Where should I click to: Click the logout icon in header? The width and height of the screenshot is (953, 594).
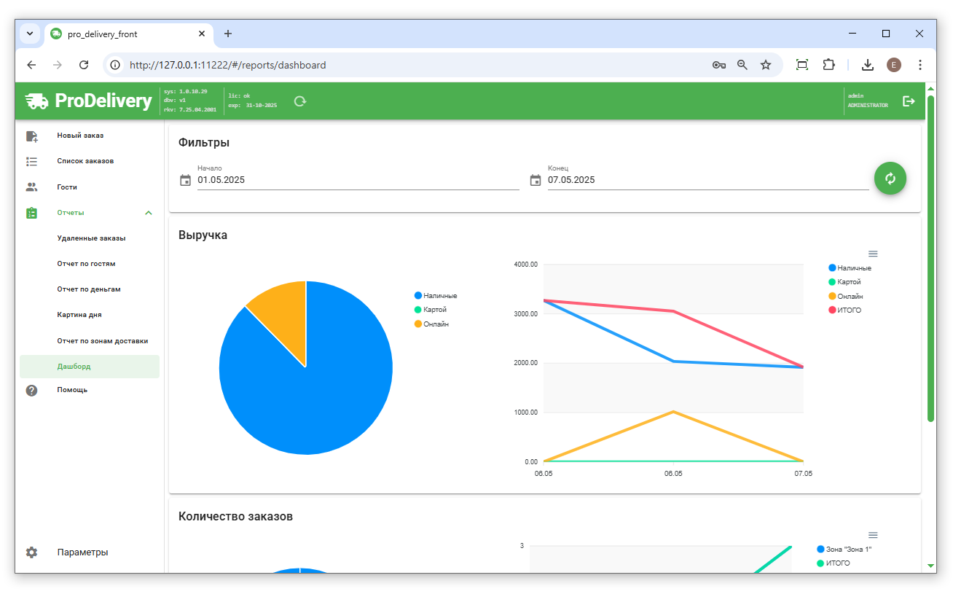click(x=909, y=101)
